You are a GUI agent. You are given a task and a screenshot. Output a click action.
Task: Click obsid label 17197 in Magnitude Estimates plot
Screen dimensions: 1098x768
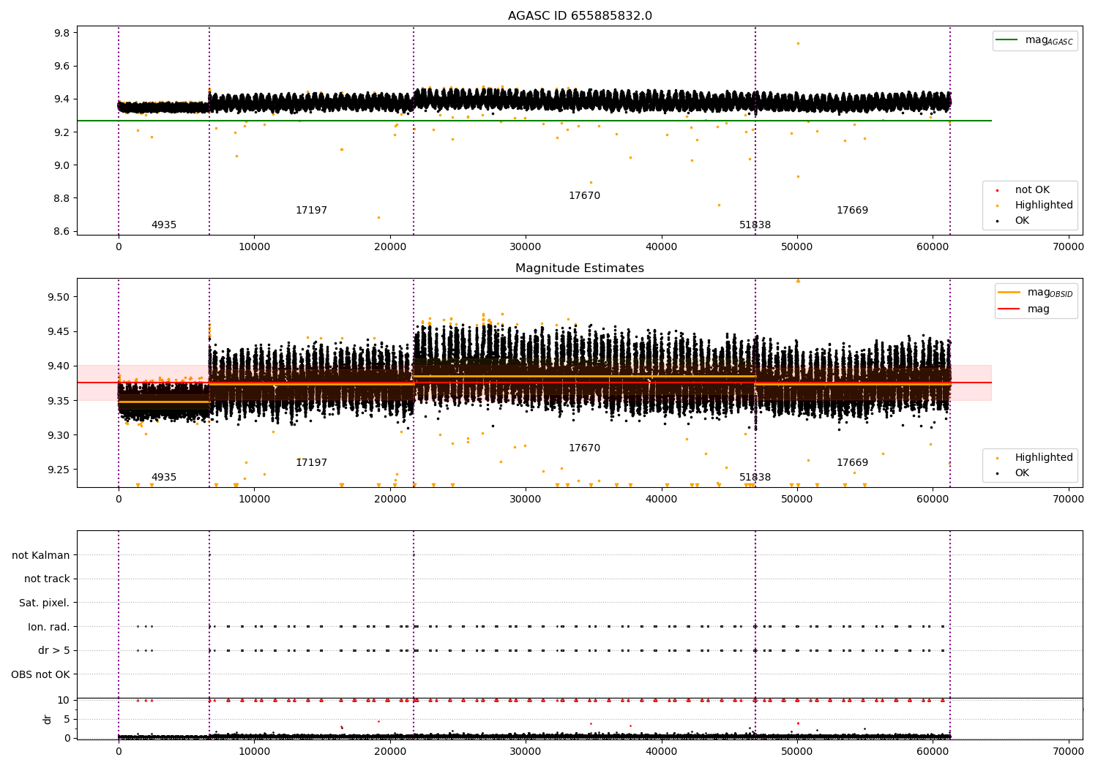click(x=311, y=463)
